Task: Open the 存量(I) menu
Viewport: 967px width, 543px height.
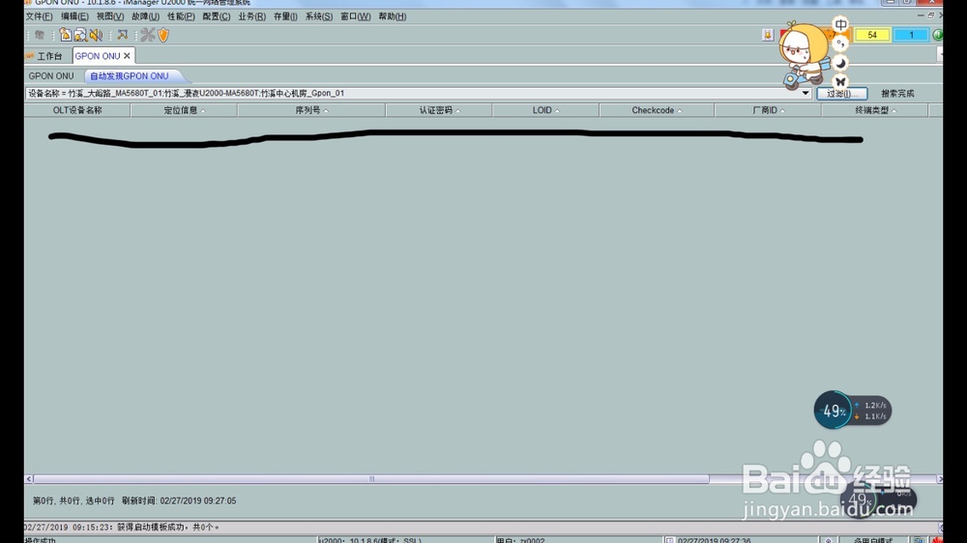Action: pyautogui.click(x=285, y=16)
